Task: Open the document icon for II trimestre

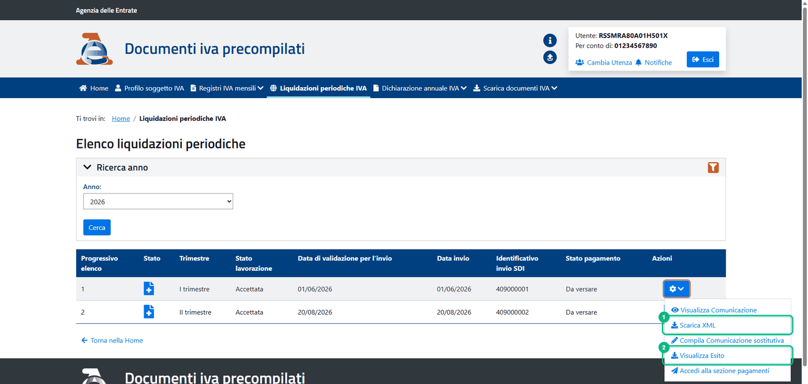Action: pyautogui.click(x=149, y=312)
